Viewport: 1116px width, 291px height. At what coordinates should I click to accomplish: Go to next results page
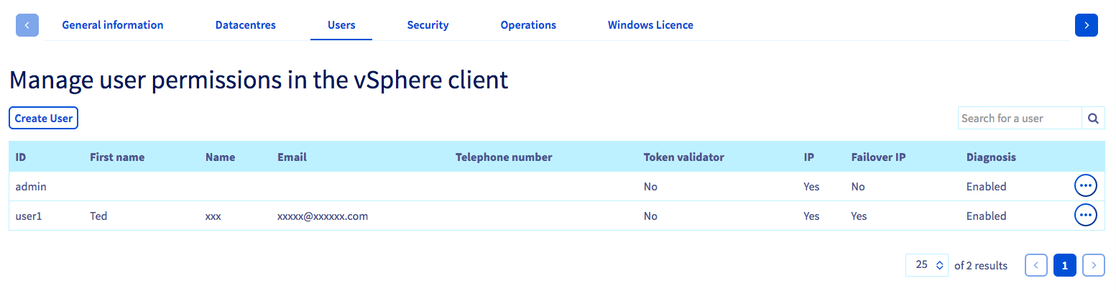[1093, 265]
